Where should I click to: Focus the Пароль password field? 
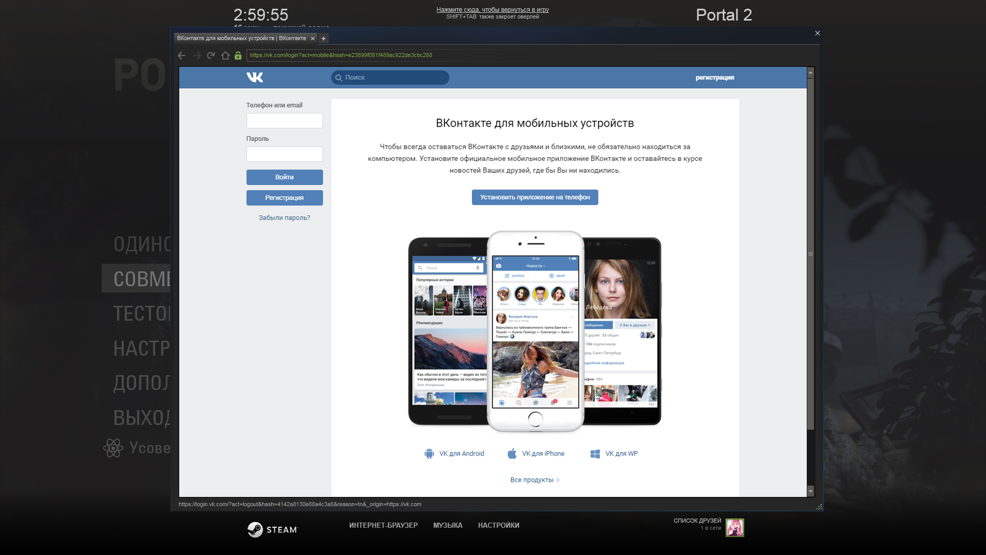(285, 154)
